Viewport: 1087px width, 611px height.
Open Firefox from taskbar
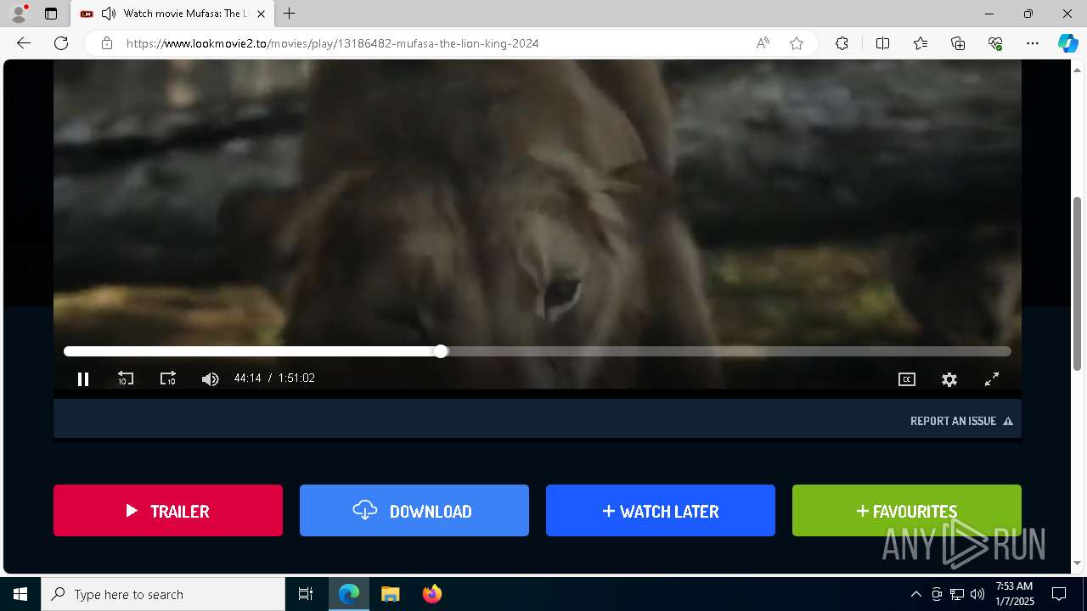431,594
